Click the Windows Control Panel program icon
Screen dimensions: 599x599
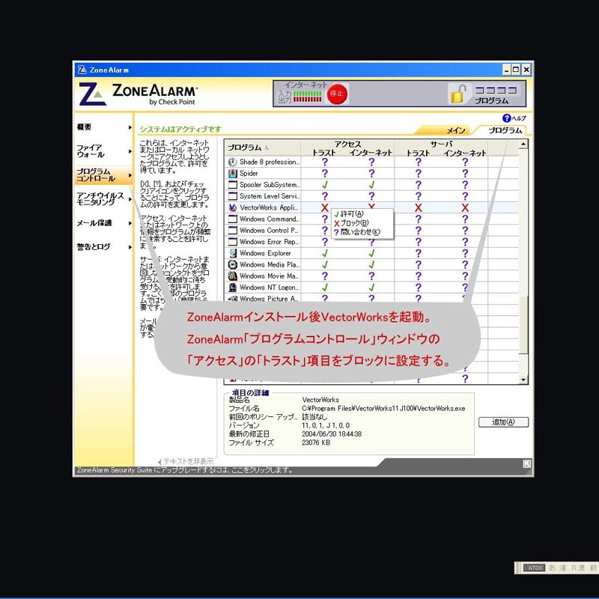coord(232,231)
